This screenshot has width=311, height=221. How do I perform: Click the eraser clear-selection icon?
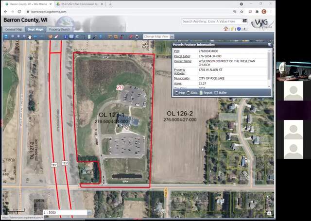(x=56, y=36)
